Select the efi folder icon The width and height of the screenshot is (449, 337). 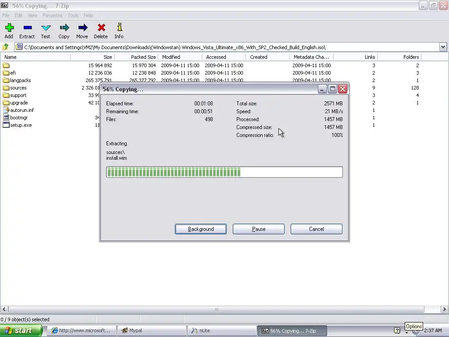pos(6,73)
